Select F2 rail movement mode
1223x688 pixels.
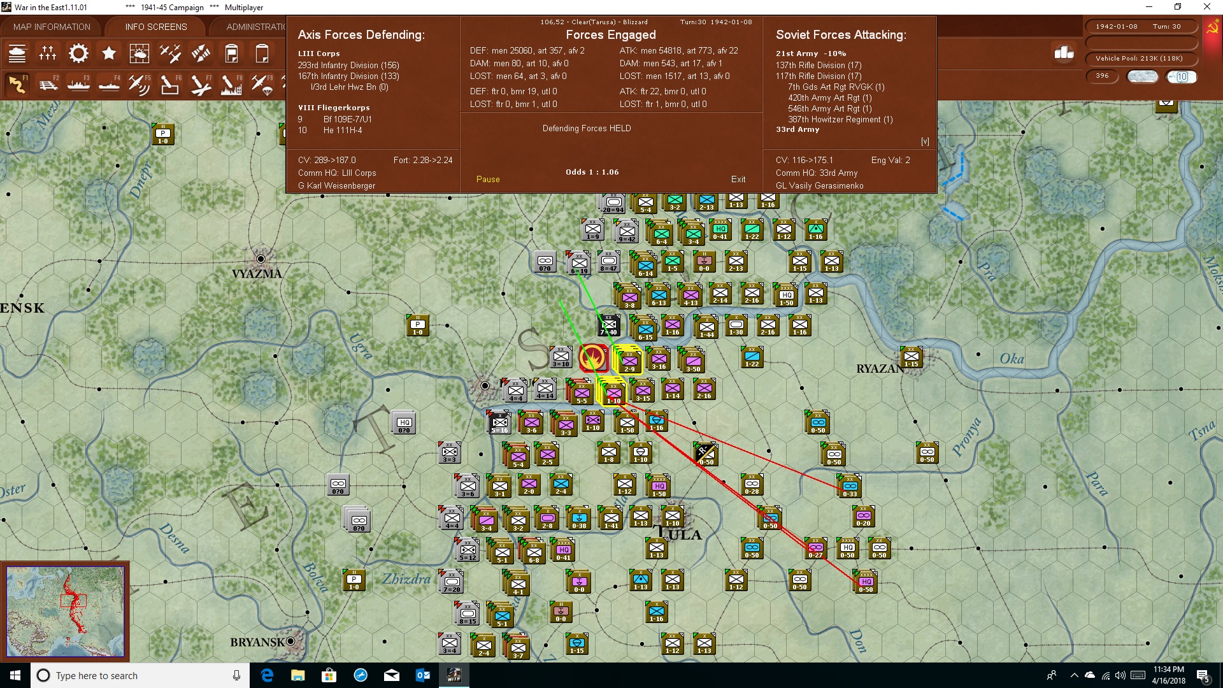coord(48,84)
